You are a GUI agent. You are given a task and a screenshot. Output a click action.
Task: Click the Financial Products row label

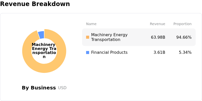tap(109, 53)
